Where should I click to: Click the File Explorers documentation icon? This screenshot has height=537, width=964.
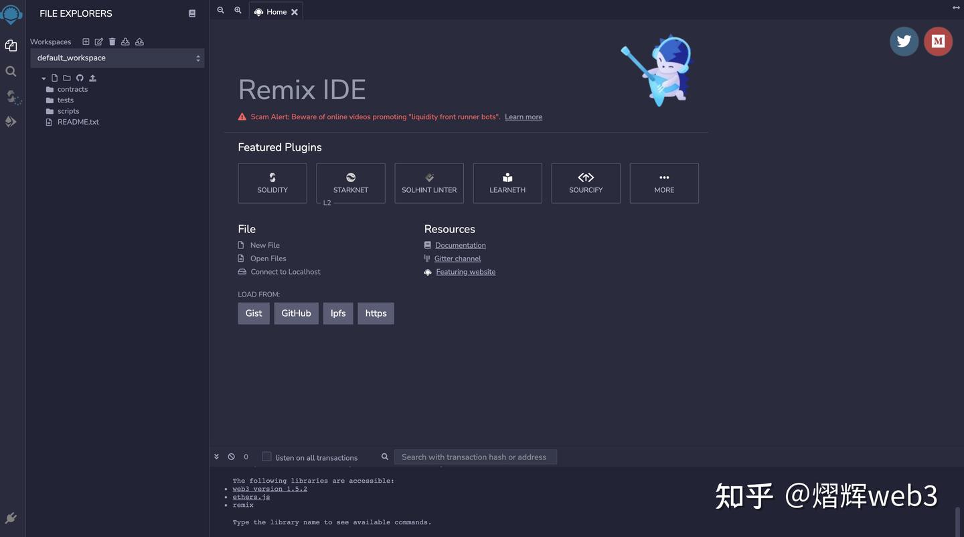click(x=192, y=13)
